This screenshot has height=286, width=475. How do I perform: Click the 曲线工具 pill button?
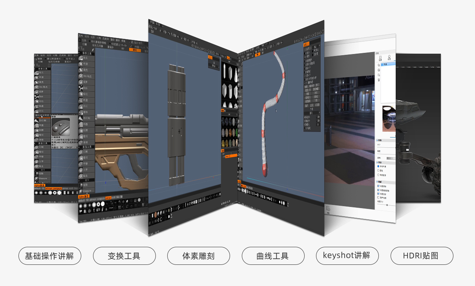click(x=273, y=256)
